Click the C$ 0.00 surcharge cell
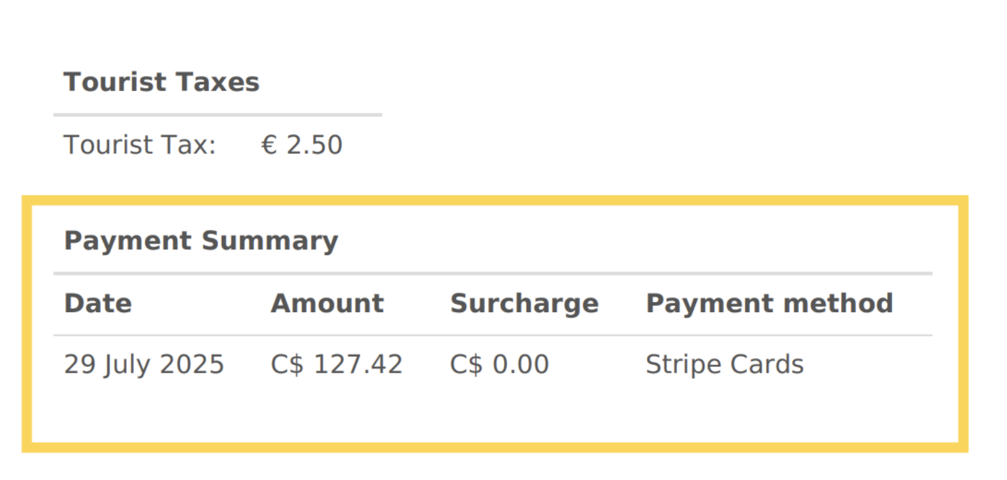 click(x=499, y=365)
